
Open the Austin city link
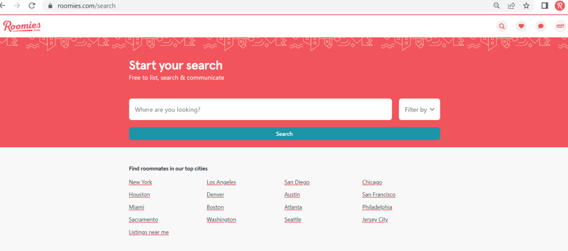point(292,194)
